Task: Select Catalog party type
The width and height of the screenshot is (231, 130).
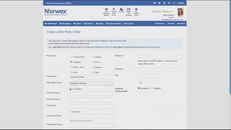Action: pos(93,57)
